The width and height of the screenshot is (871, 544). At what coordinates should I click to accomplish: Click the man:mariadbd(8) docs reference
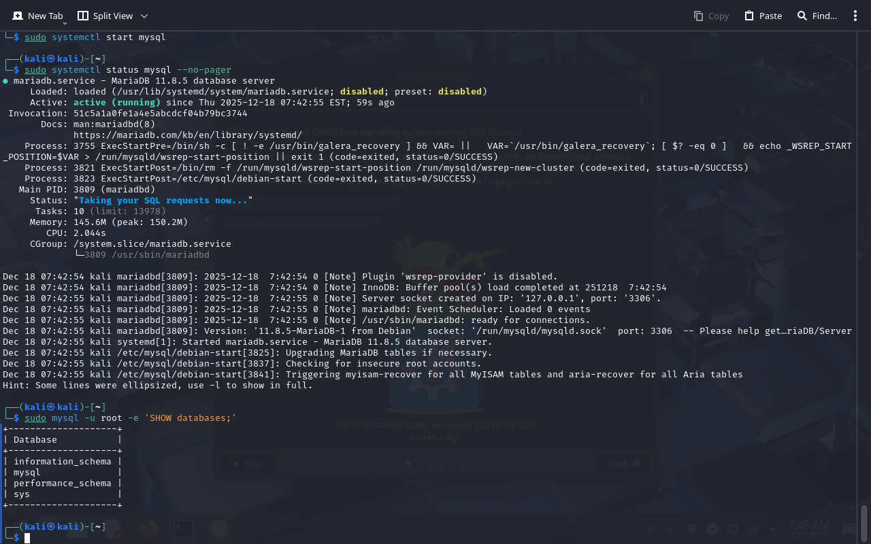[x=114, y=124]
